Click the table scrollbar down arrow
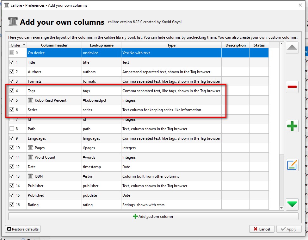 click(x=281, y=208)
